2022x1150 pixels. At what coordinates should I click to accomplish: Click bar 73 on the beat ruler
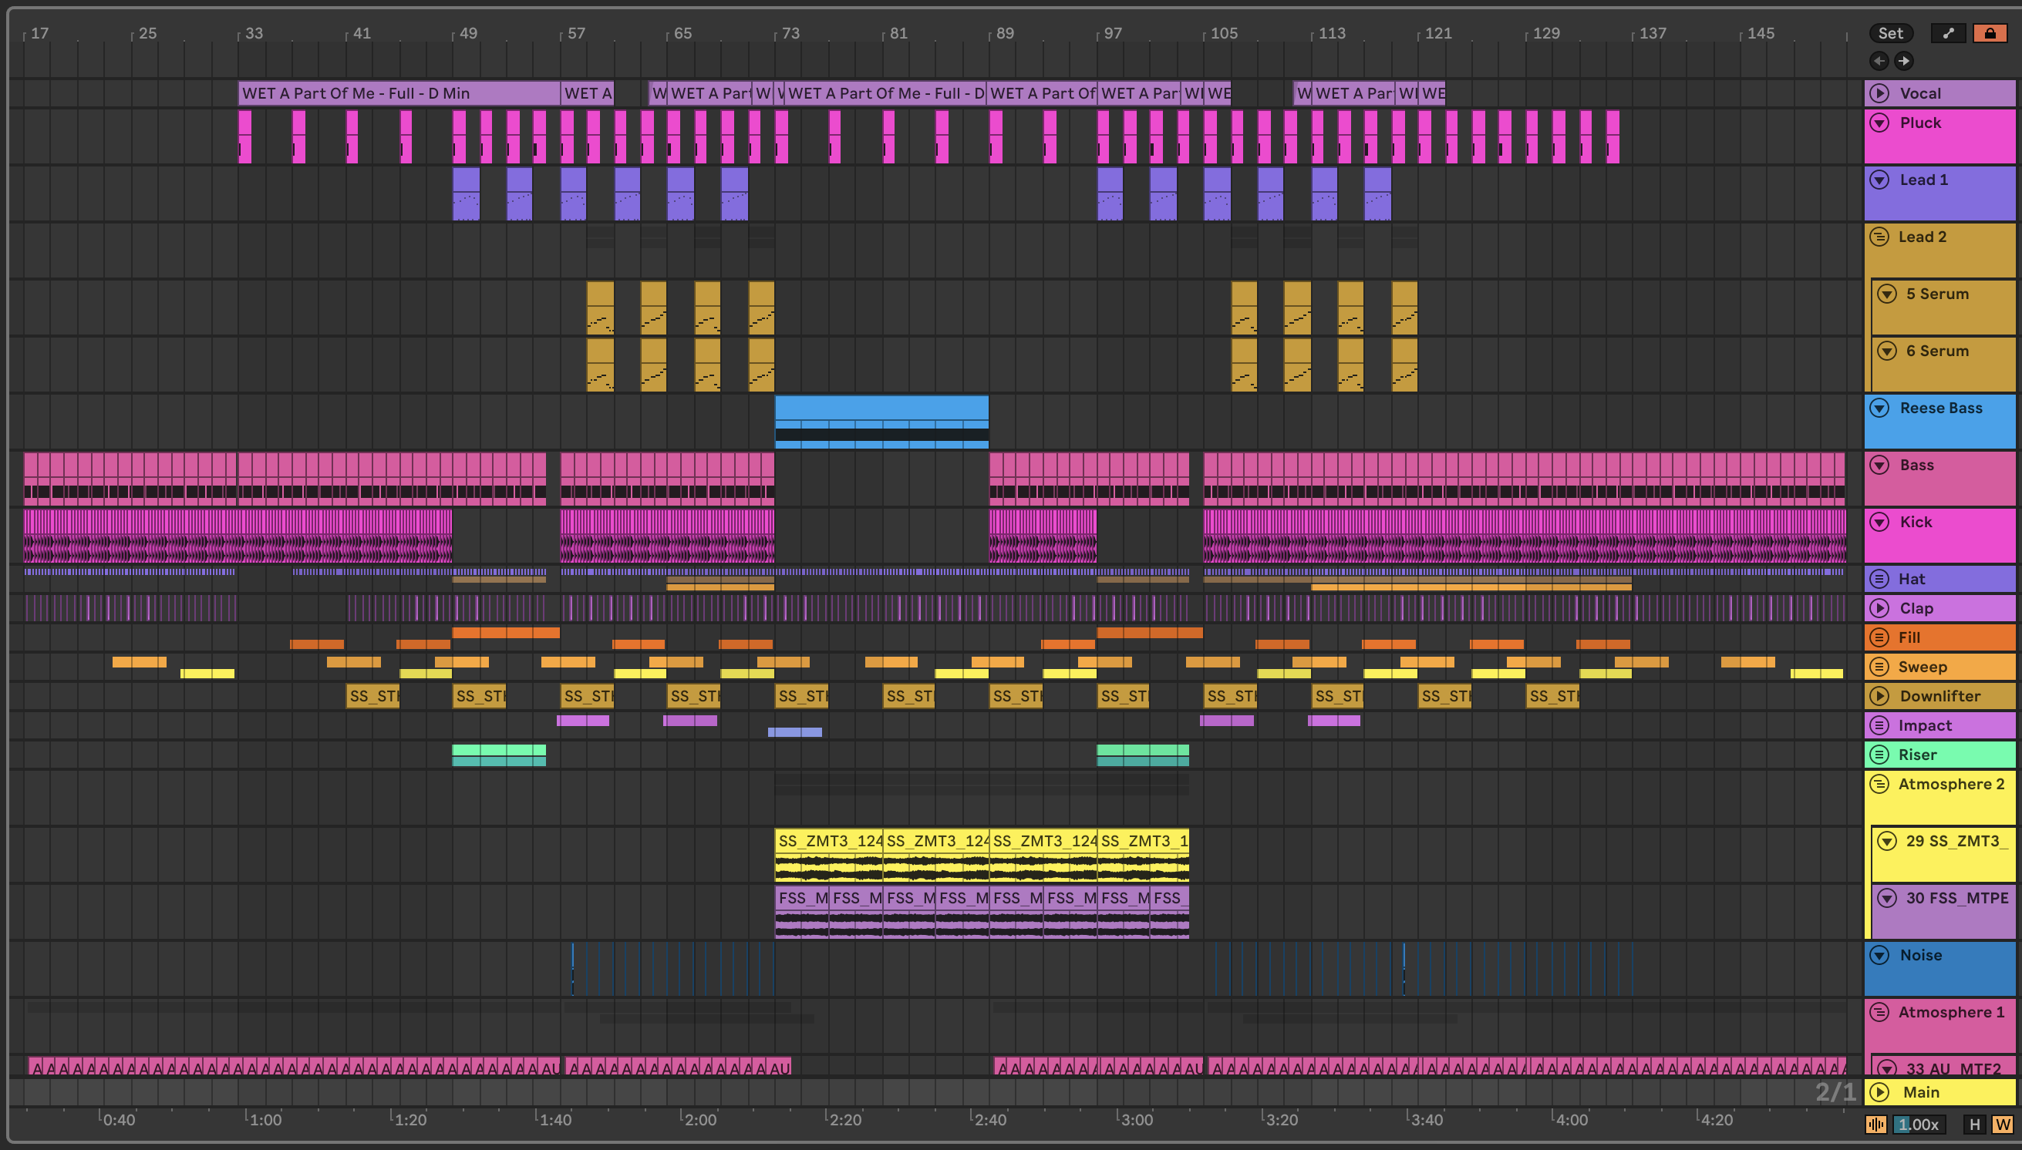[x=790, y=33]
